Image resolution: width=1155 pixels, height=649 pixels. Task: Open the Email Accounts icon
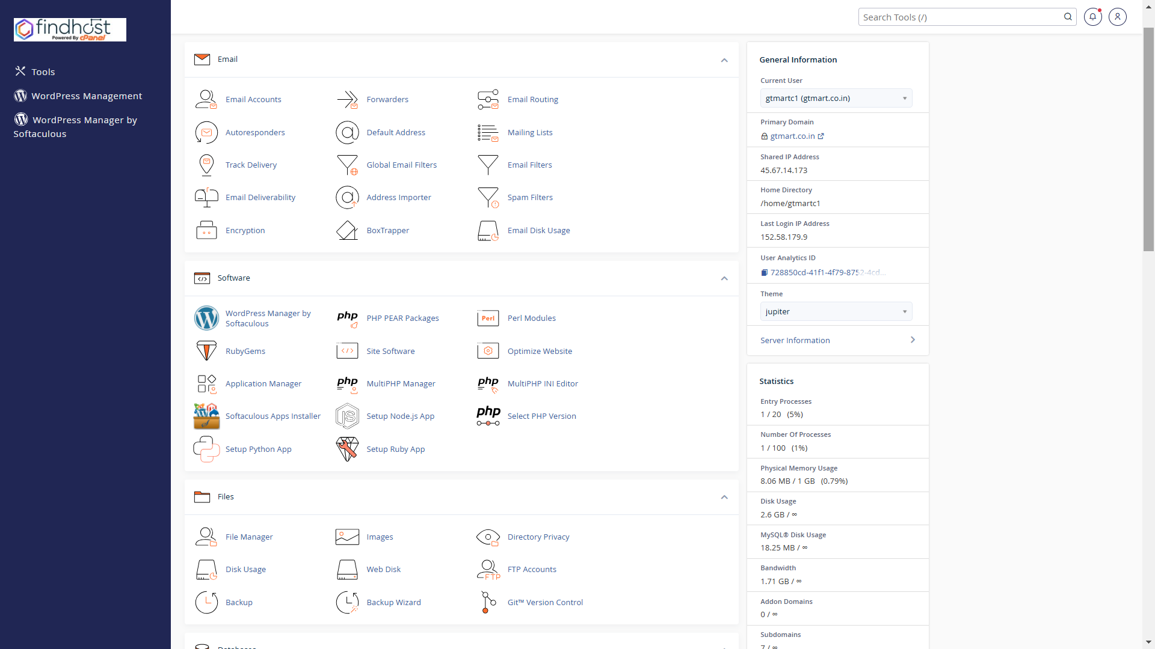pyautogui.click(x=206, y=99)
